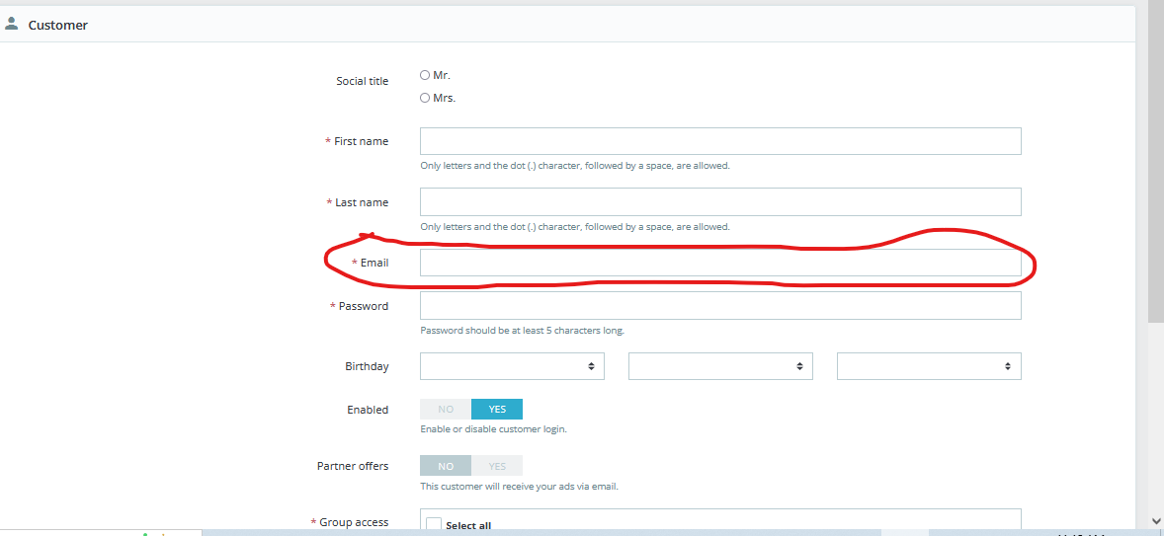Set Partner offers to YES
Screen dimensions: 1164x536
[x=497, y=466]
